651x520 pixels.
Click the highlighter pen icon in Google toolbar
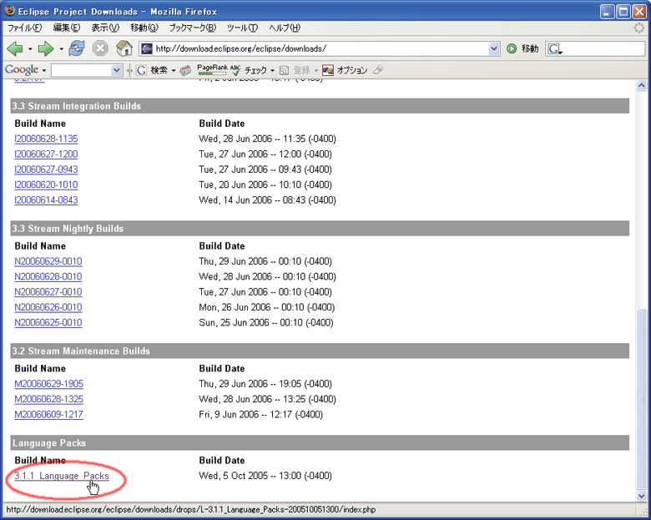(378, 70)
